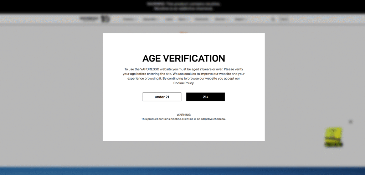365x175 pixels.
Task: Choose the under 21 button
Action: tap(162, 97)
